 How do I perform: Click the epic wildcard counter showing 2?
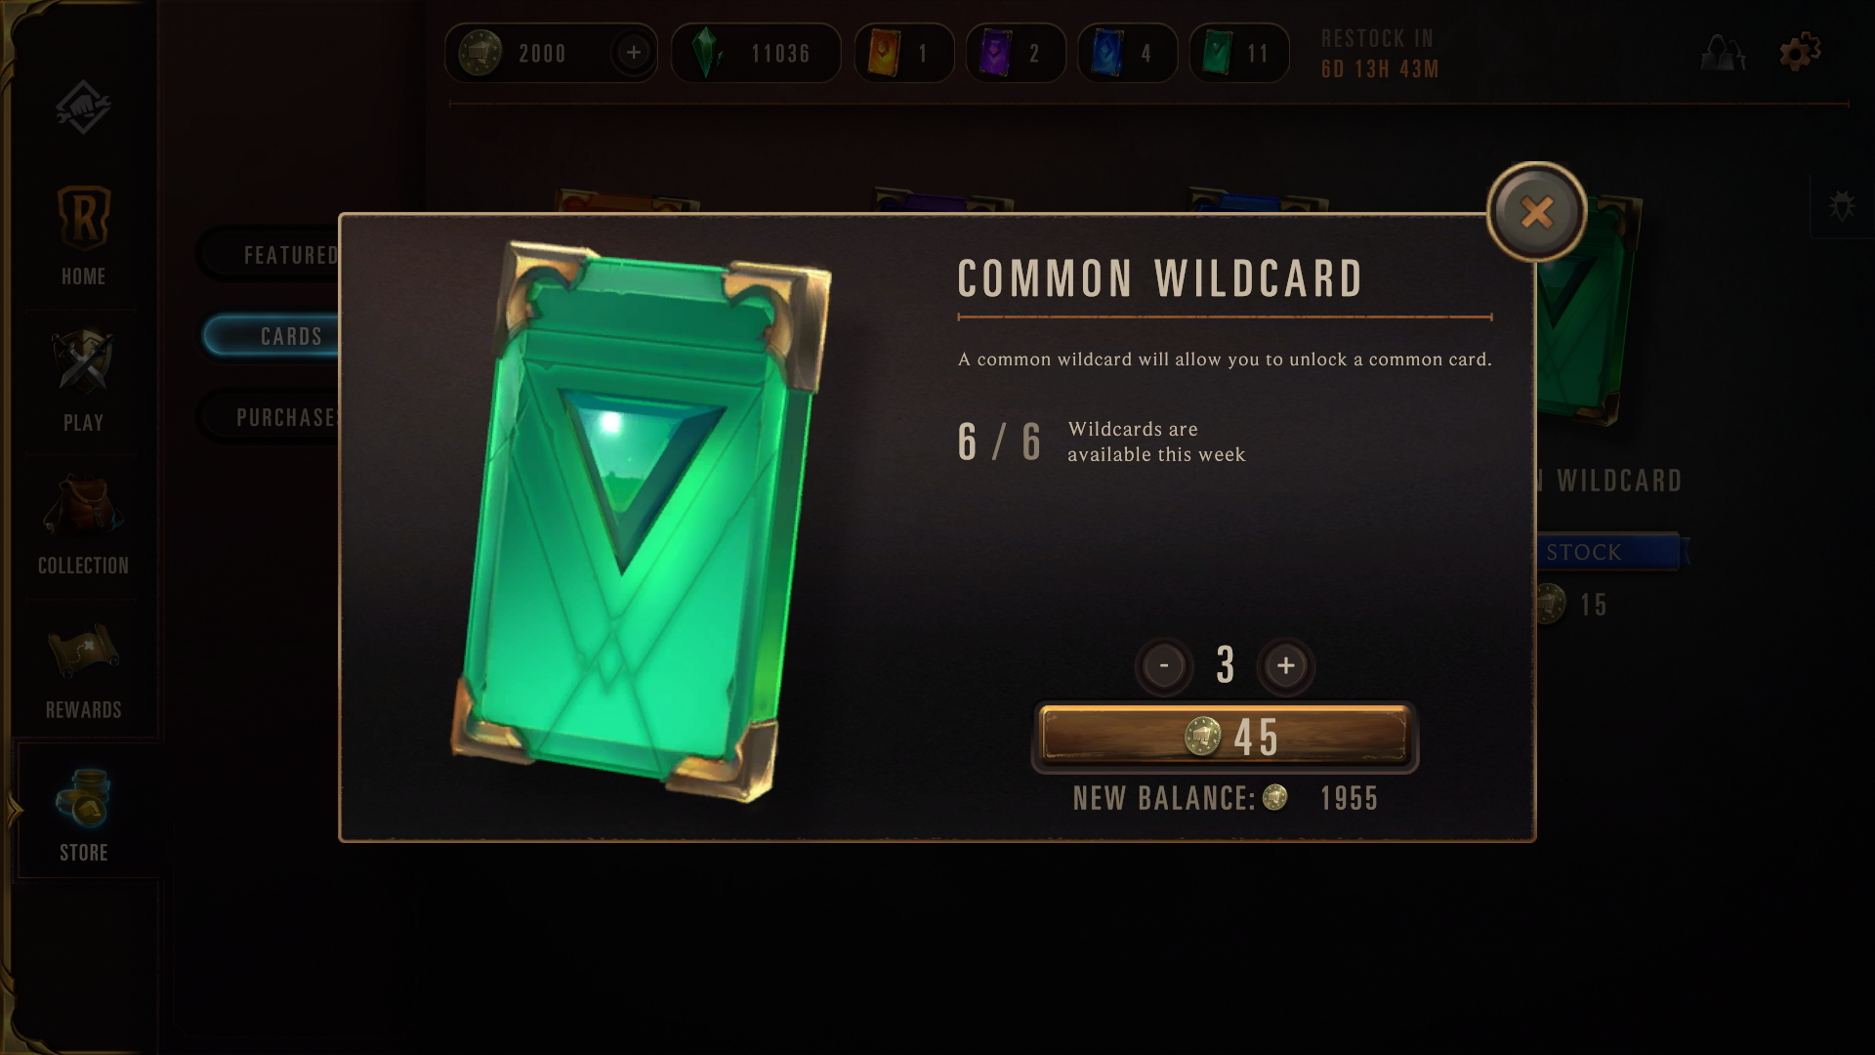[1016, 53]
